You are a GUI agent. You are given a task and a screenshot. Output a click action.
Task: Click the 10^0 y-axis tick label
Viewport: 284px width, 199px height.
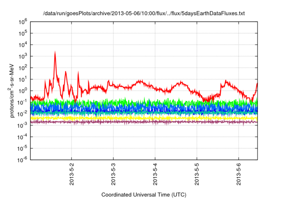coord(23,91)
